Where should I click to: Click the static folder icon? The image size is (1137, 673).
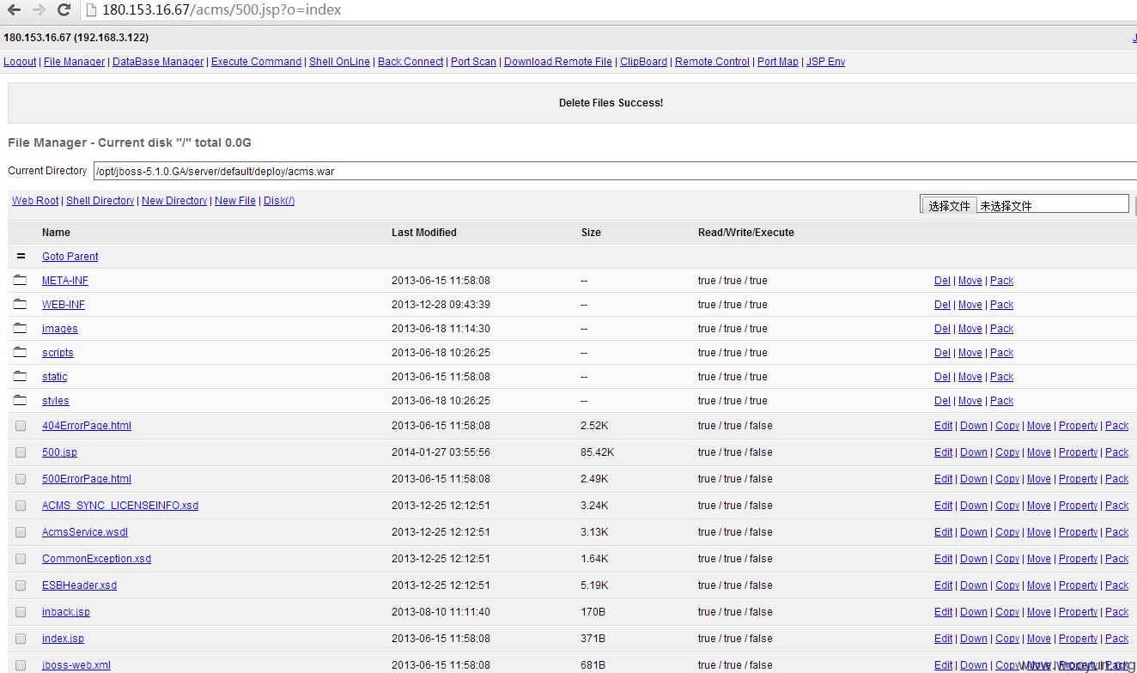pos(21,376)
